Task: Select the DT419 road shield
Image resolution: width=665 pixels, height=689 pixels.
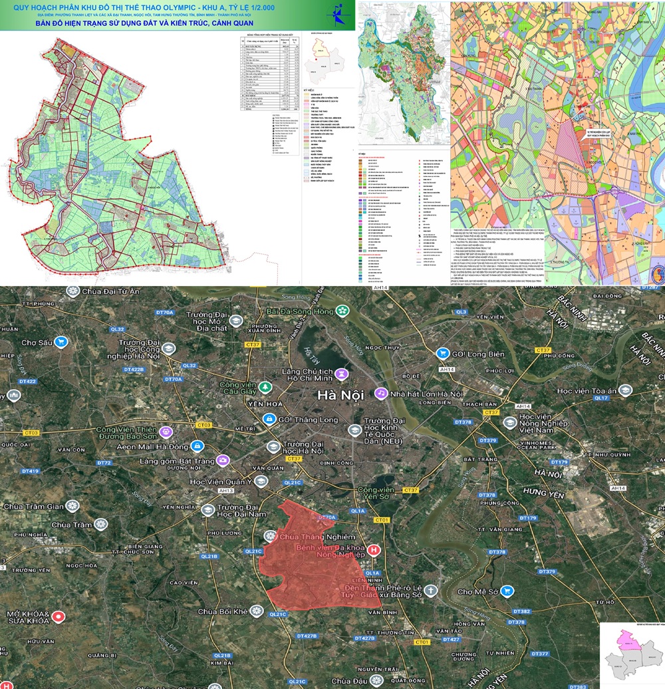Action: tap(30, 471)
